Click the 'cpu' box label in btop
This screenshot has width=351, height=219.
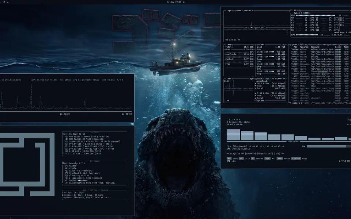[230, 11]
